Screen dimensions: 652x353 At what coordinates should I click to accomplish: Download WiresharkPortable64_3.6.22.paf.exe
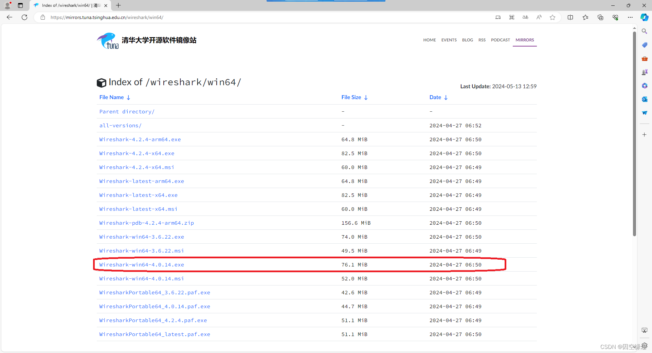coord(155,293)
